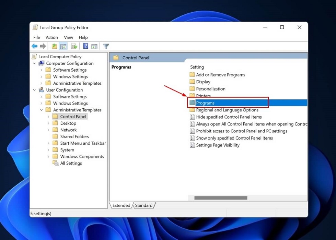Click the Filter toolbar icon
Screen dimensions: 336x240
coord(106,46)
